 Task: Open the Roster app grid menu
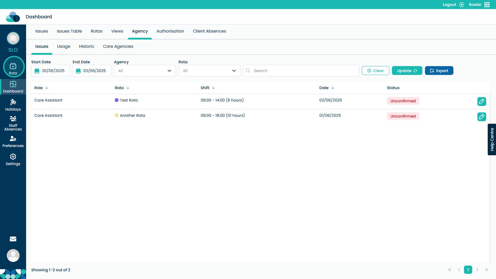pos(487,5)
